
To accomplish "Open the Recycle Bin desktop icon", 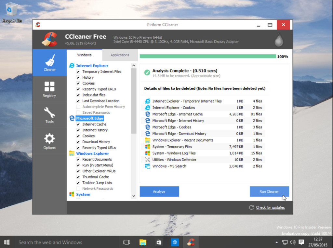I will [11, 12].
